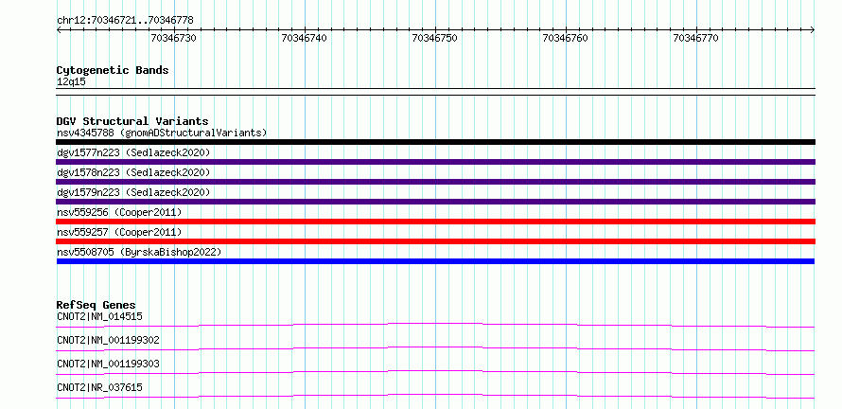This screenshot has width=842, height=409.
Task: Select ruler position 70346750
Action: coord(434,38)
